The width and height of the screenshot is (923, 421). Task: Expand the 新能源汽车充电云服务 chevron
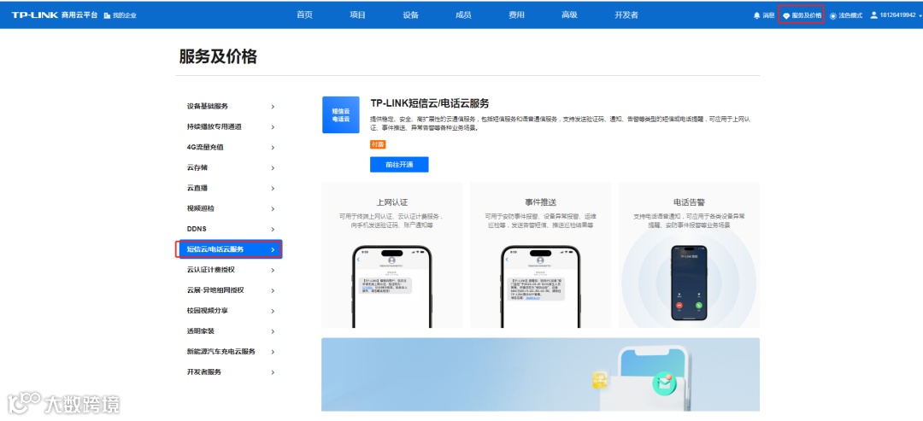(x=273, y=352)
